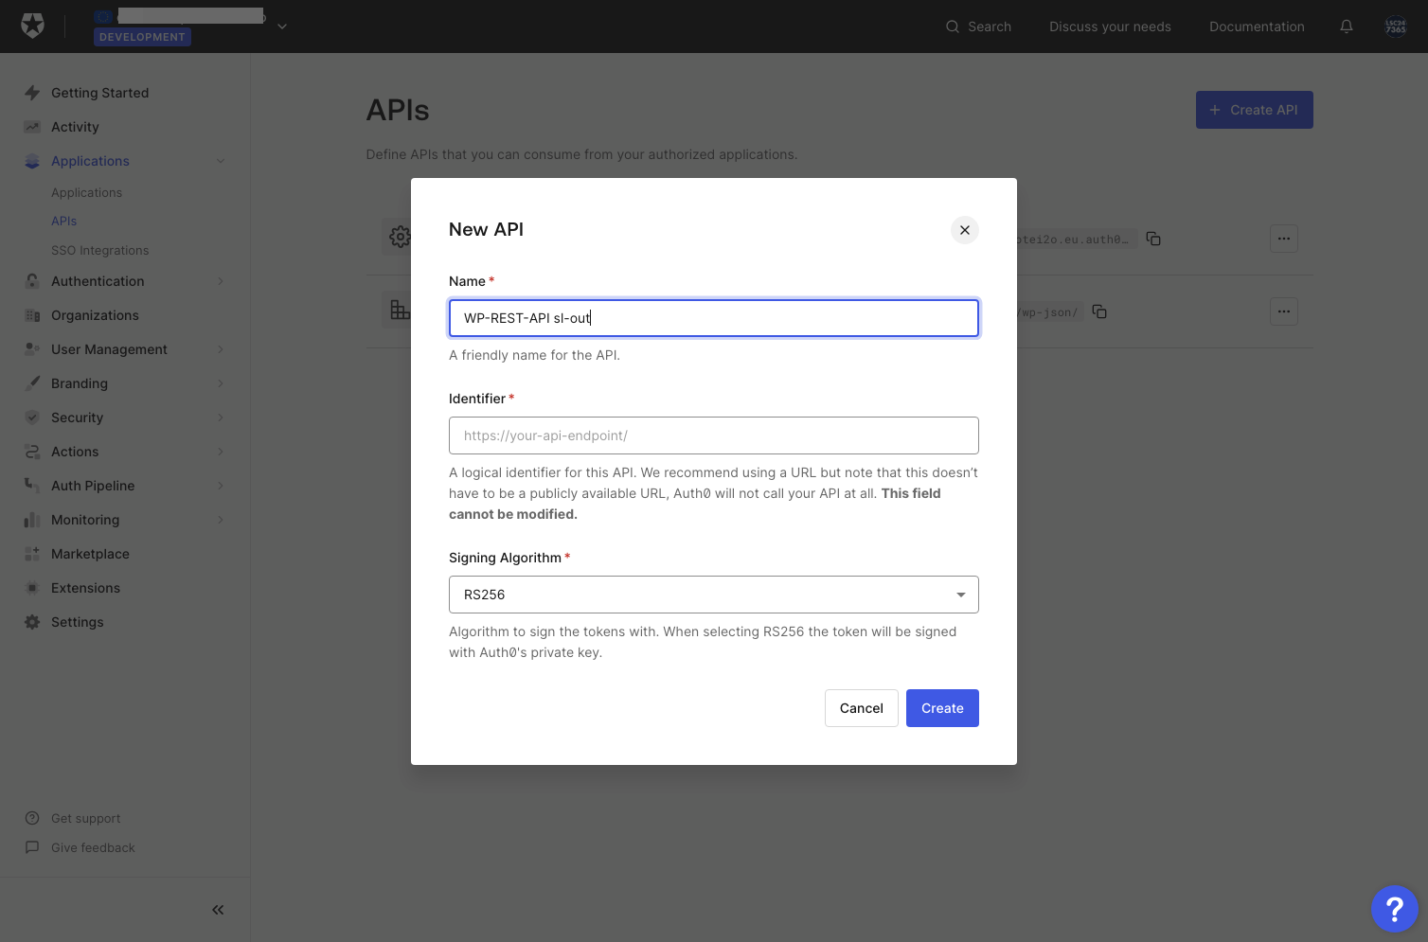
Task: Click the building icon of second API row
Action: (399, 310)
